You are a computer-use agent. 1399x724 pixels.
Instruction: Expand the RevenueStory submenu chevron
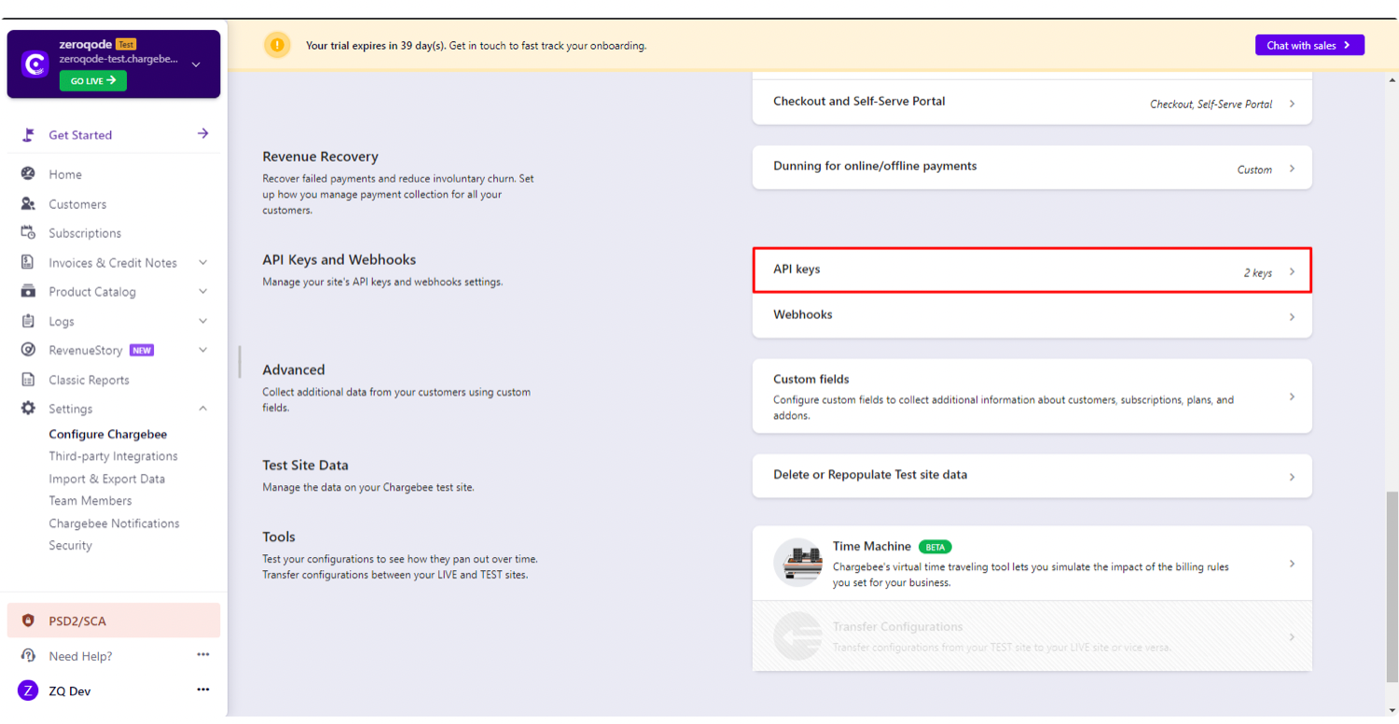(203, 351)
